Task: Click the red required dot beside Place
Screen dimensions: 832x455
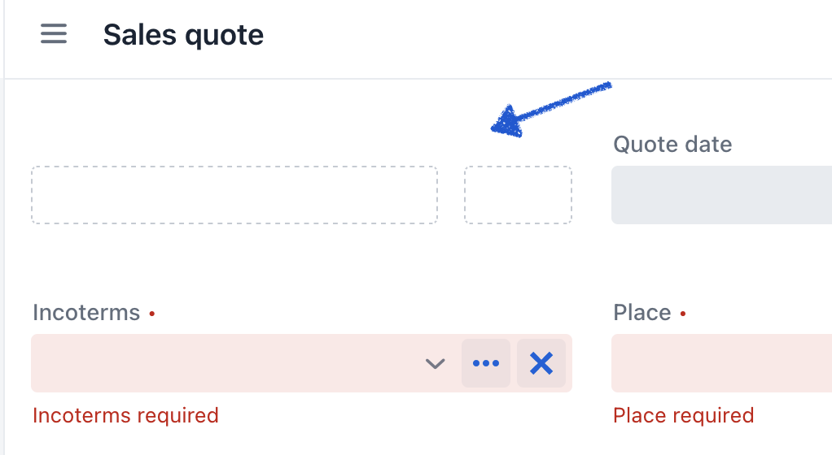Action: (683, 314)
